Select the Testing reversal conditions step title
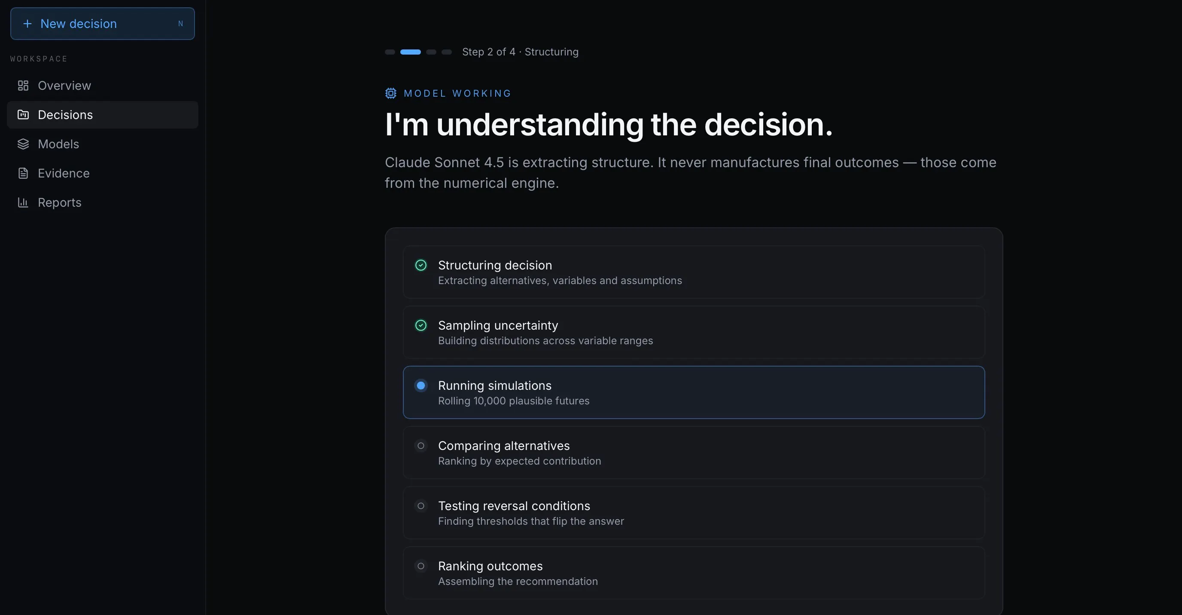Screen dimensions: 1182x615 [x=514, y=506]
